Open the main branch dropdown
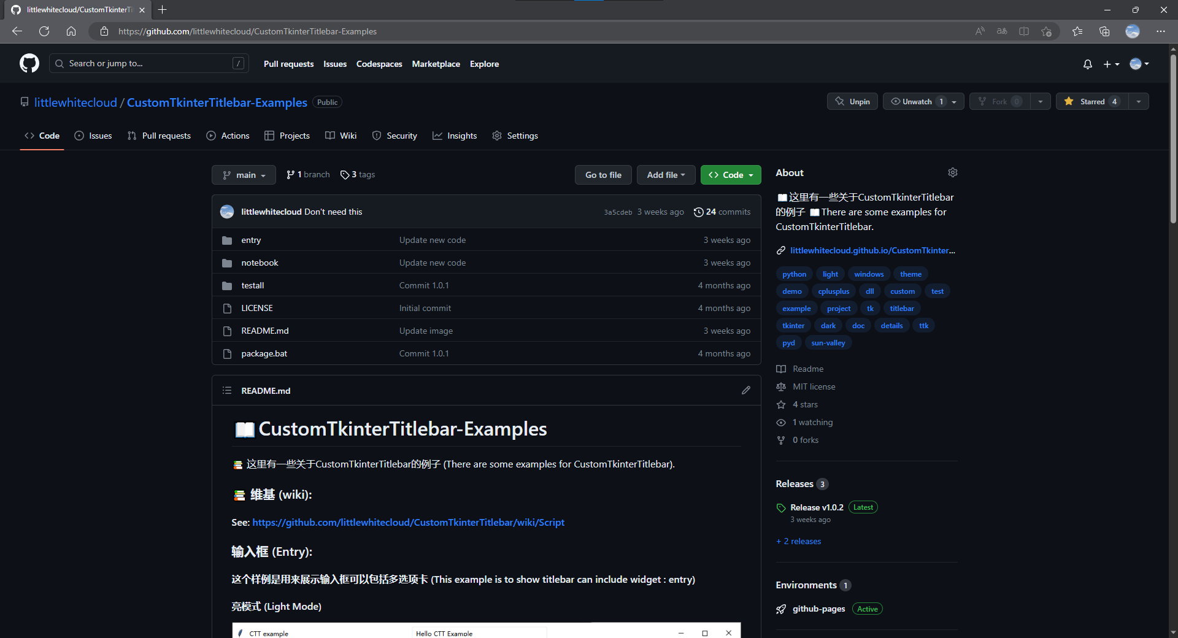The width and height of the screenshot is (1178, 638). [x=244, y=175]
